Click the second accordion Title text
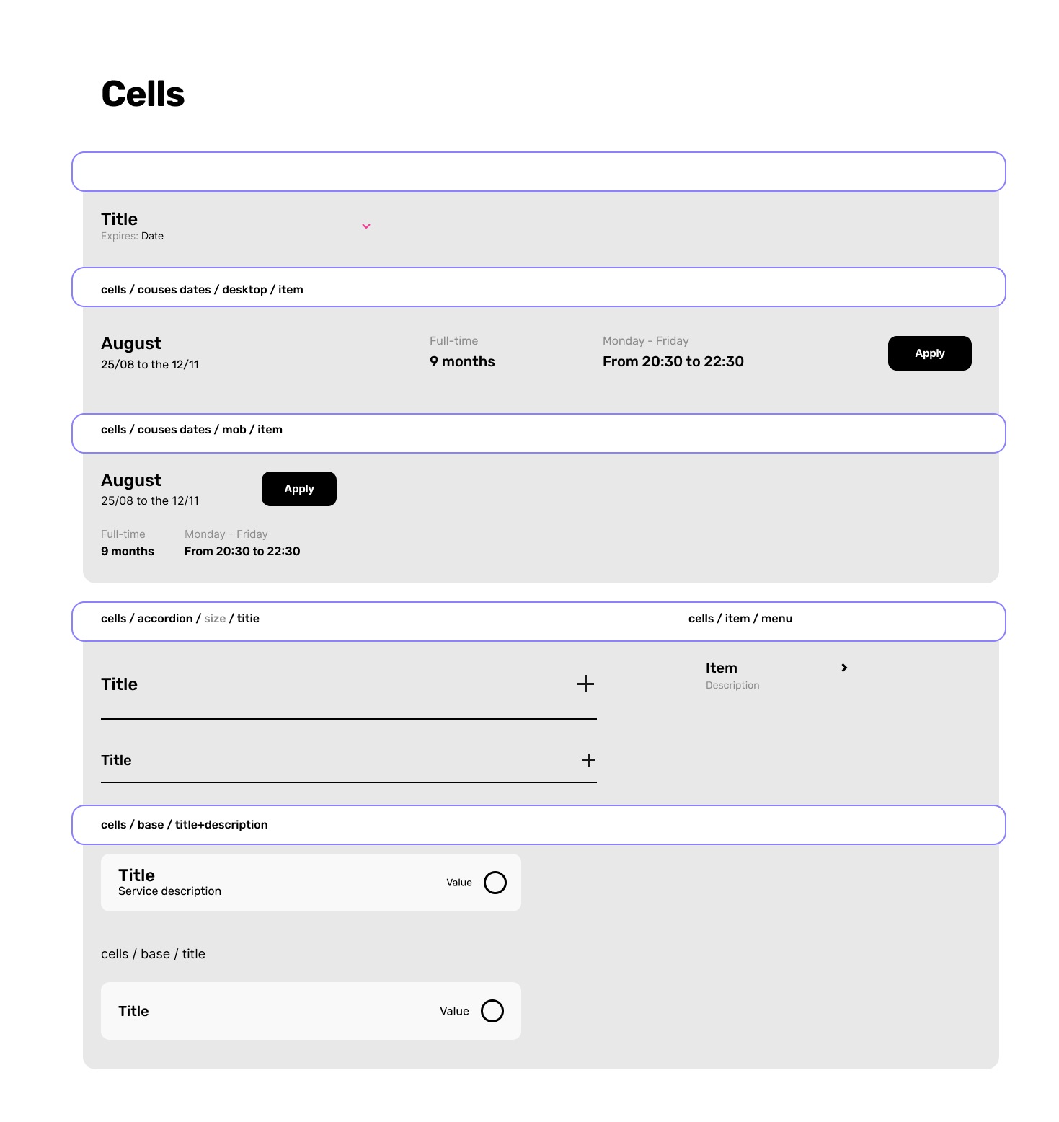 tap(116, 760)
